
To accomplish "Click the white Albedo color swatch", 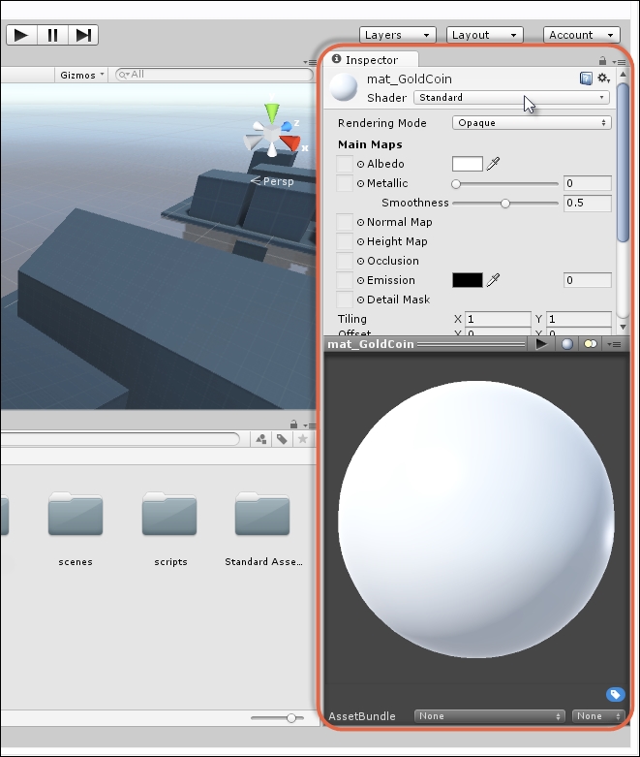I will click(468, 164).
